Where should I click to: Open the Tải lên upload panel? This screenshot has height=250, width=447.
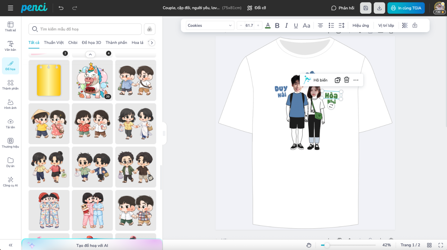tap(10, 123)
